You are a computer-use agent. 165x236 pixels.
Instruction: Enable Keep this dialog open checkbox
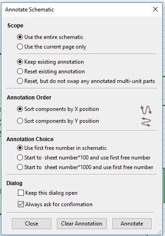point(48,193)
